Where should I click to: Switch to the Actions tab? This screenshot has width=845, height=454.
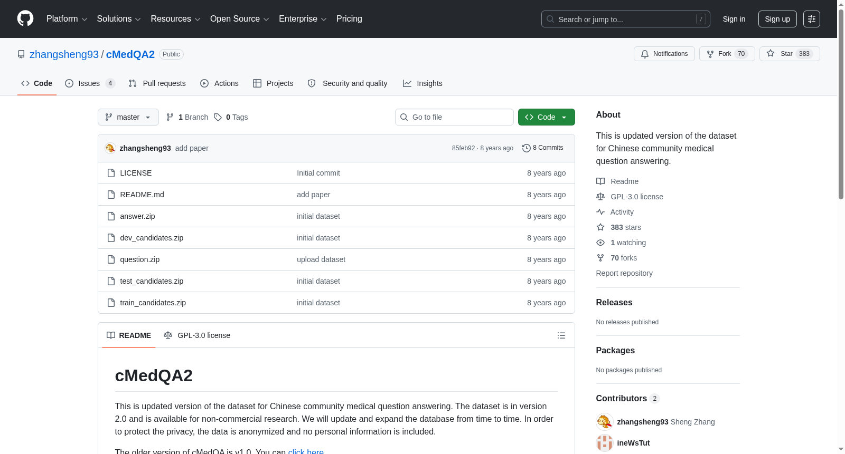[x=220, y=83]
